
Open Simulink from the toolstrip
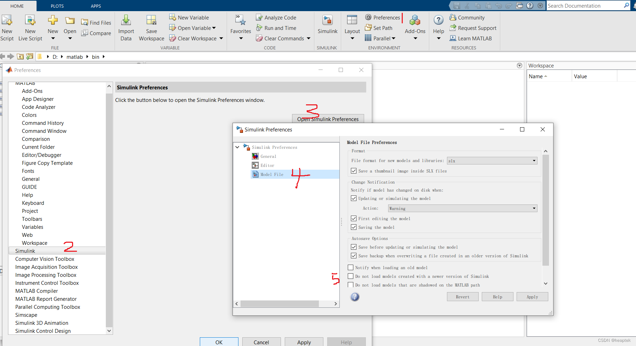tap(328, 24)
